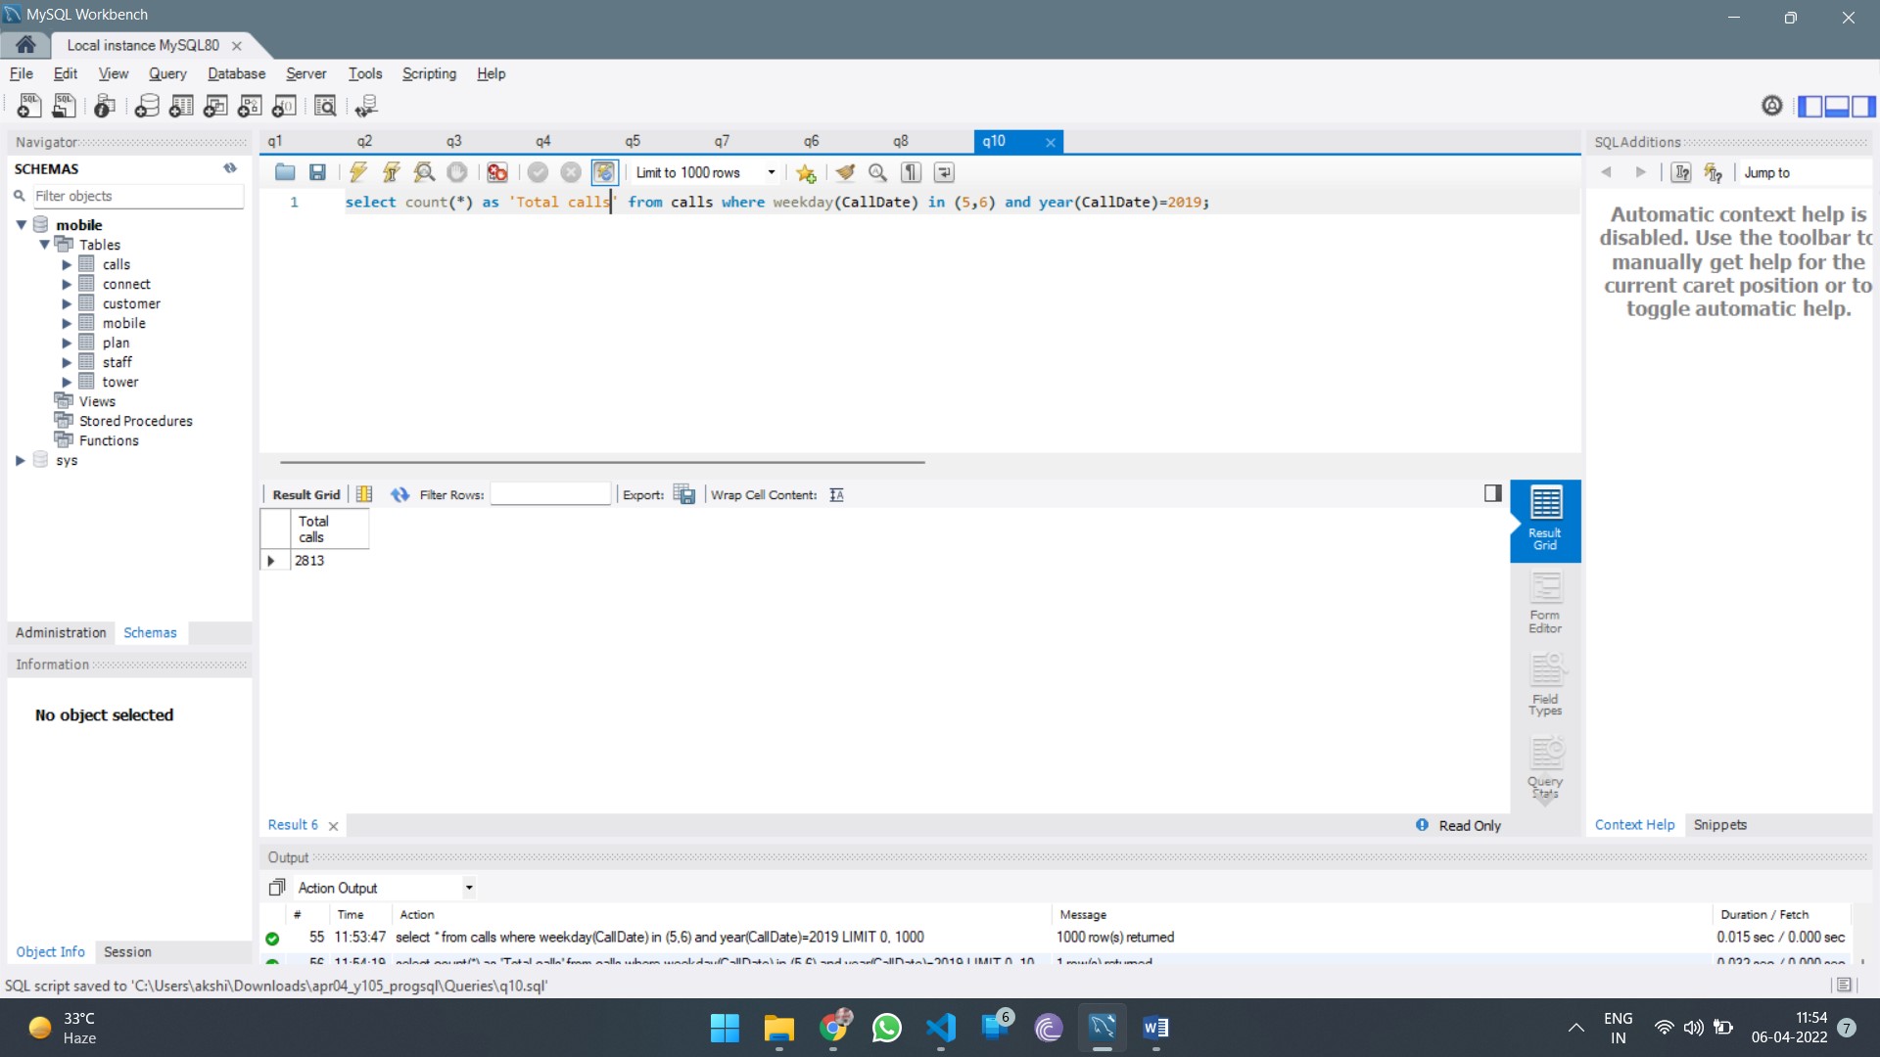Expand the plan table node
Image resolution: width=1880 pixels, height=1057 pixels.
tap(67, 343)
